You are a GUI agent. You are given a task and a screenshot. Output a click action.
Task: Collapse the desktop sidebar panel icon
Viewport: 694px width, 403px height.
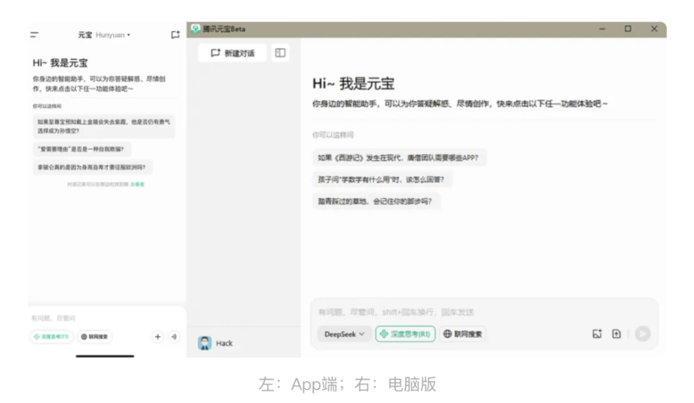280,53
